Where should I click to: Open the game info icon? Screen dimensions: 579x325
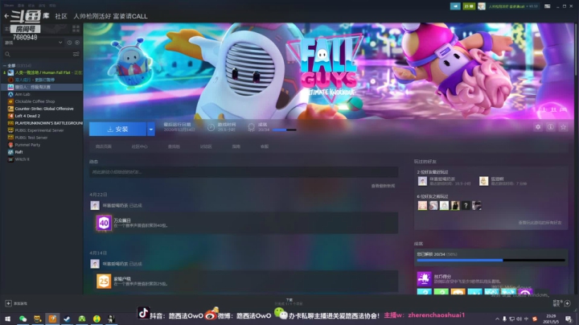tap(551, 127)
